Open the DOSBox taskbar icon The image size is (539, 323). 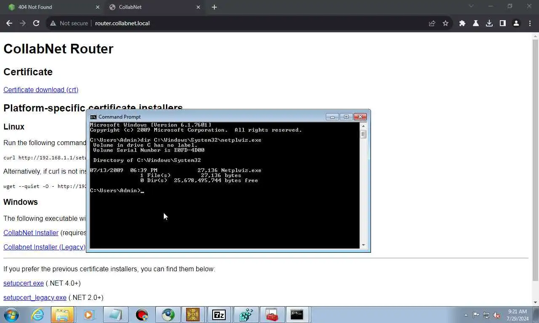(193, 315)
